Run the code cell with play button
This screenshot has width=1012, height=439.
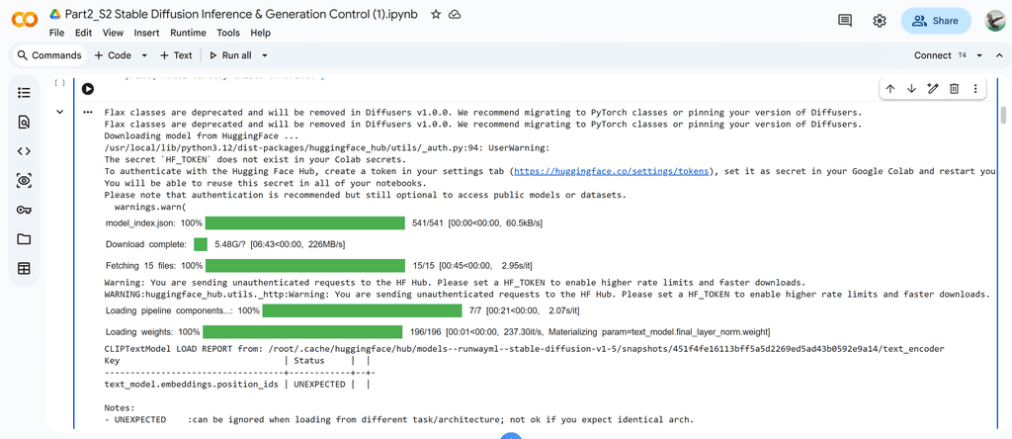88,89
